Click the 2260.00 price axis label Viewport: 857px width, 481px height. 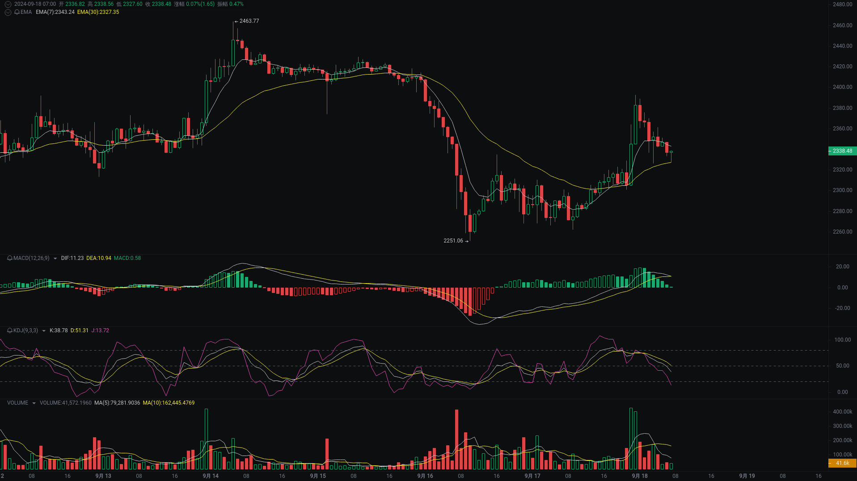842,232
